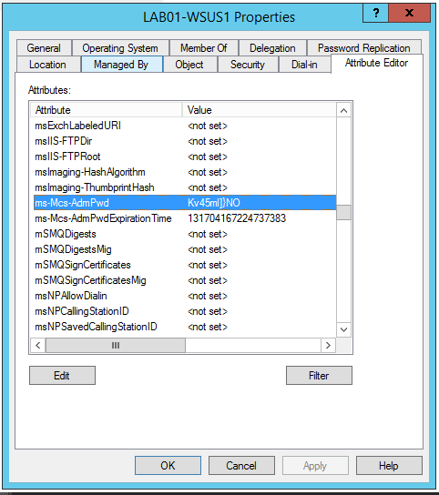Click the scroll left arrow under attribute list
Screen dimensions: 439x495
(38, 346)
